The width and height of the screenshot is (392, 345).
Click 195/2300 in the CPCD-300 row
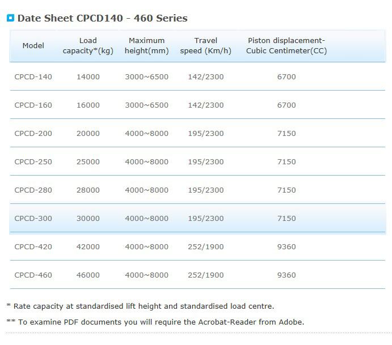coord(206,219)
